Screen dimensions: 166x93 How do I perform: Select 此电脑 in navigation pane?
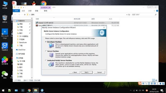[21, 58]
